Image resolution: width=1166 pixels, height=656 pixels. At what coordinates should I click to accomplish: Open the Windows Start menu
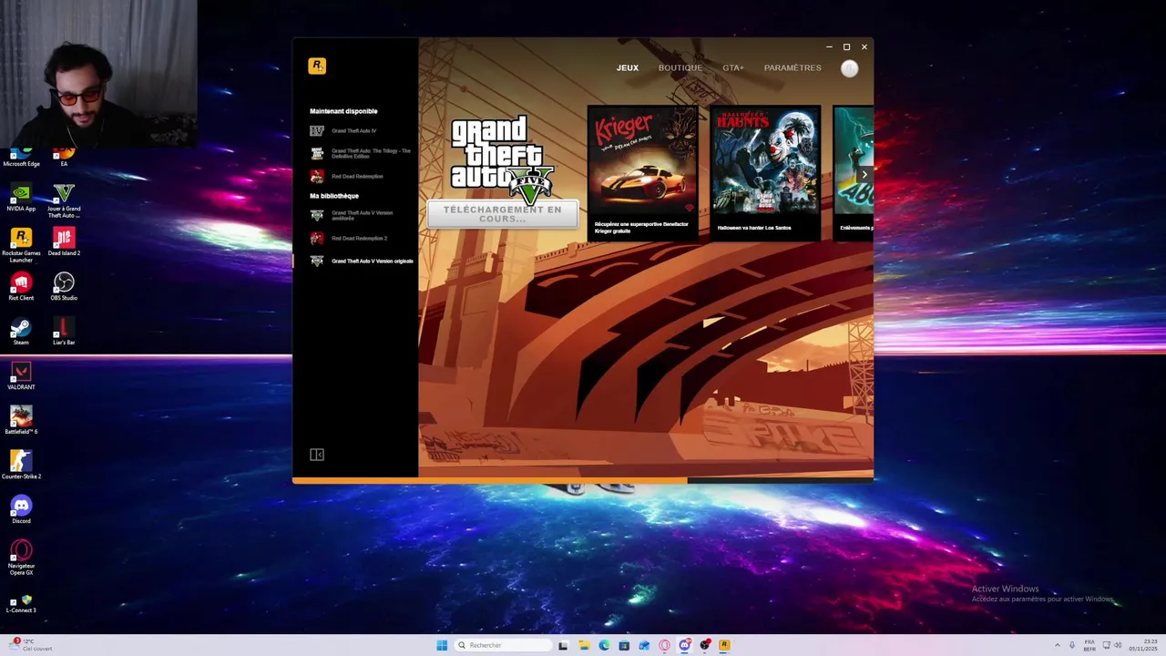point(442,645)
